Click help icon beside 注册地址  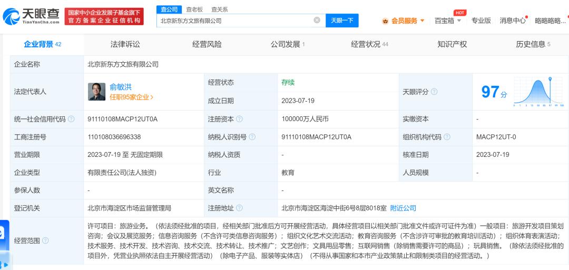tap(239, 208)
